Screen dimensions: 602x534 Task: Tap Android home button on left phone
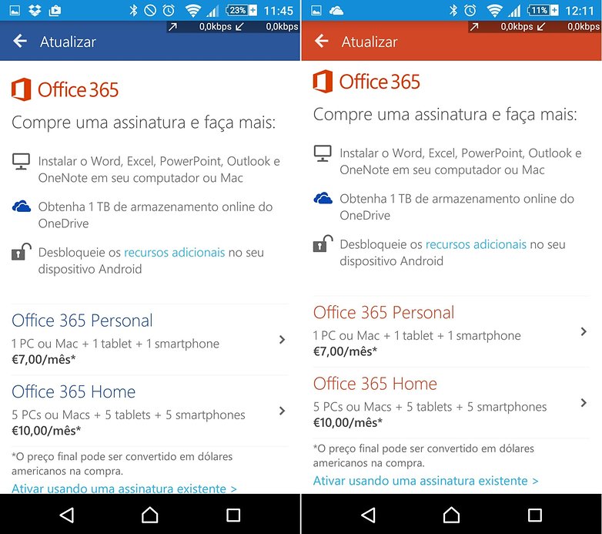[150, 515]
